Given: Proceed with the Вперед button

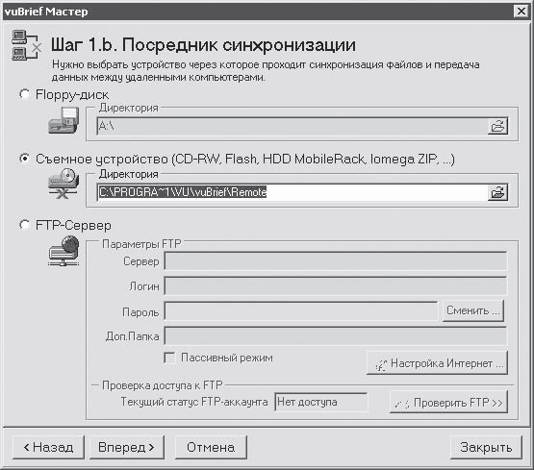Looking at the screenshot, I should tap(126, 447).
